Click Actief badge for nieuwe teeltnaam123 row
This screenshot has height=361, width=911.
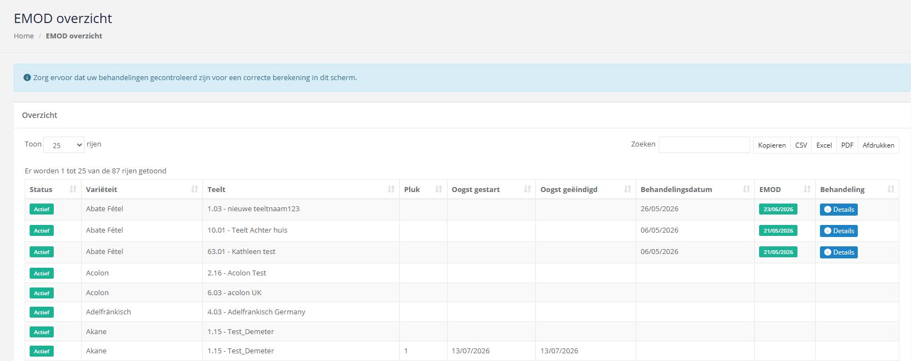pyautogui.click(x=42, y=209)
